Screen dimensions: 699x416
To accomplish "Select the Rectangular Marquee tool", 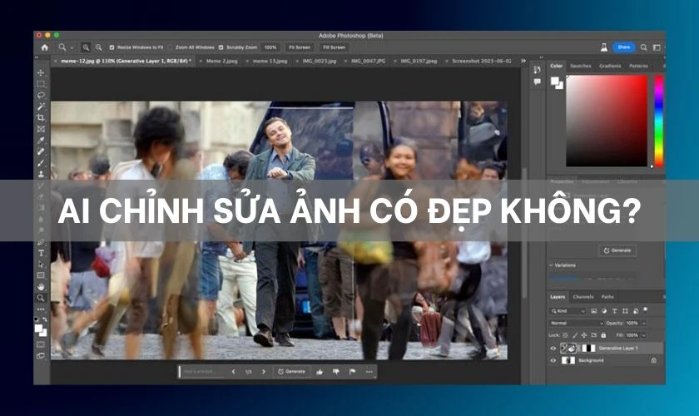I will pos(41,84).
